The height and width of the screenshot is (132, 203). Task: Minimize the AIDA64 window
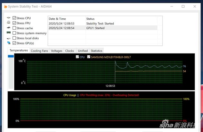(x=172, y=6)
